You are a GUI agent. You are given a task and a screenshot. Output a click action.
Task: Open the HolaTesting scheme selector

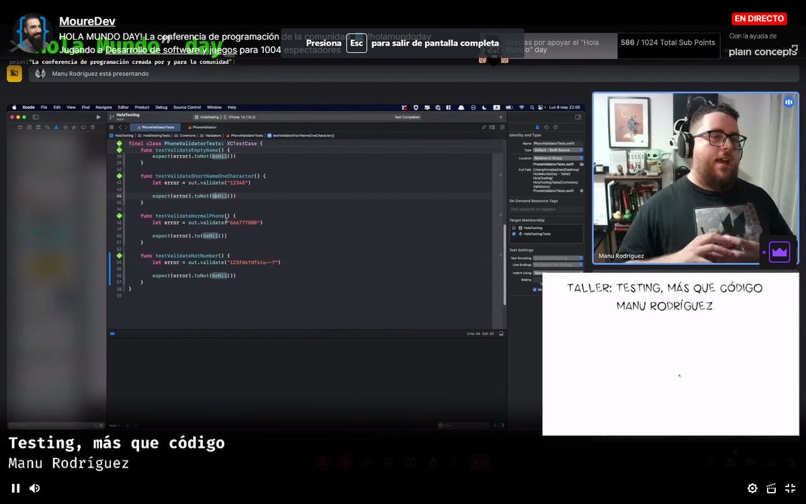(x=207, y=117)
